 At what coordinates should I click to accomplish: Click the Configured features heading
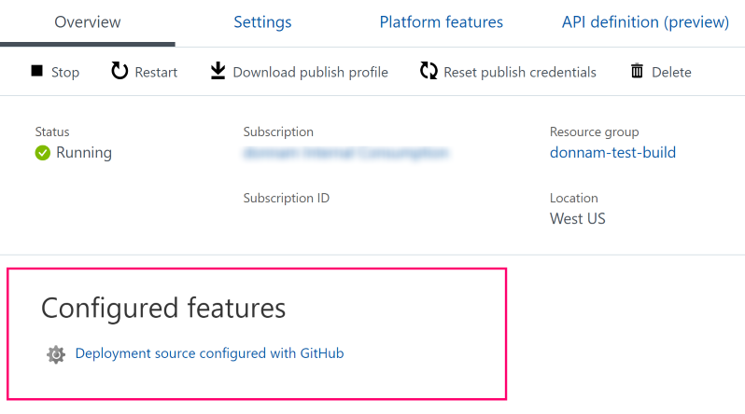click(163, 308)
